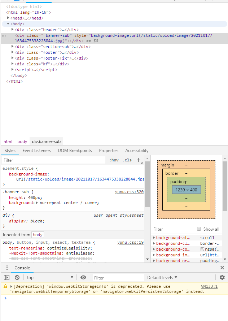Click the ellipsis beside the banner-sub div
This screenshot has height=321, width=228.
[4, 36]
